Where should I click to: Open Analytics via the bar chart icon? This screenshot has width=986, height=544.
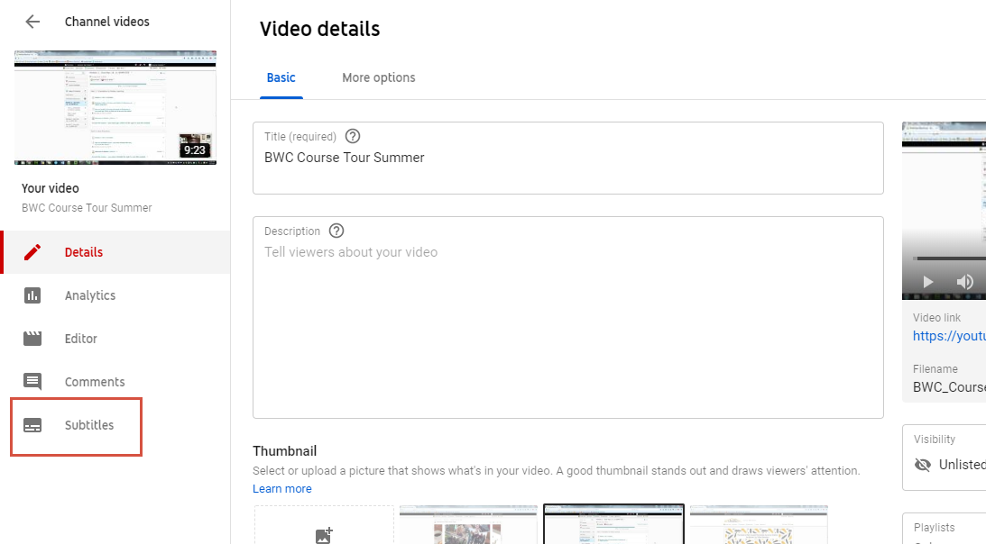coord(32,295)
